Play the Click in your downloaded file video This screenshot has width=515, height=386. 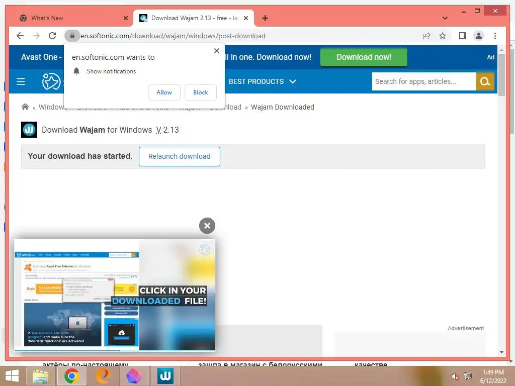(115, 295)
